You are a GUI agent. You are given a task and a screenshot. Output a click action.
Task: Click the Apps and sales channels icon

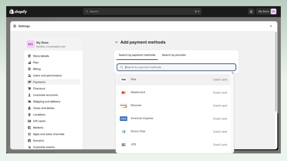[x=29, y=134]
